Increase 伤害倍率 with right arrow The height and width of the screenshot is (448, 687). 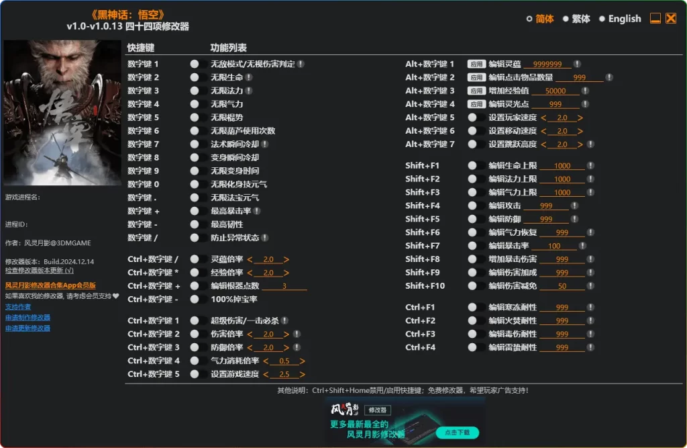(286, 334)
